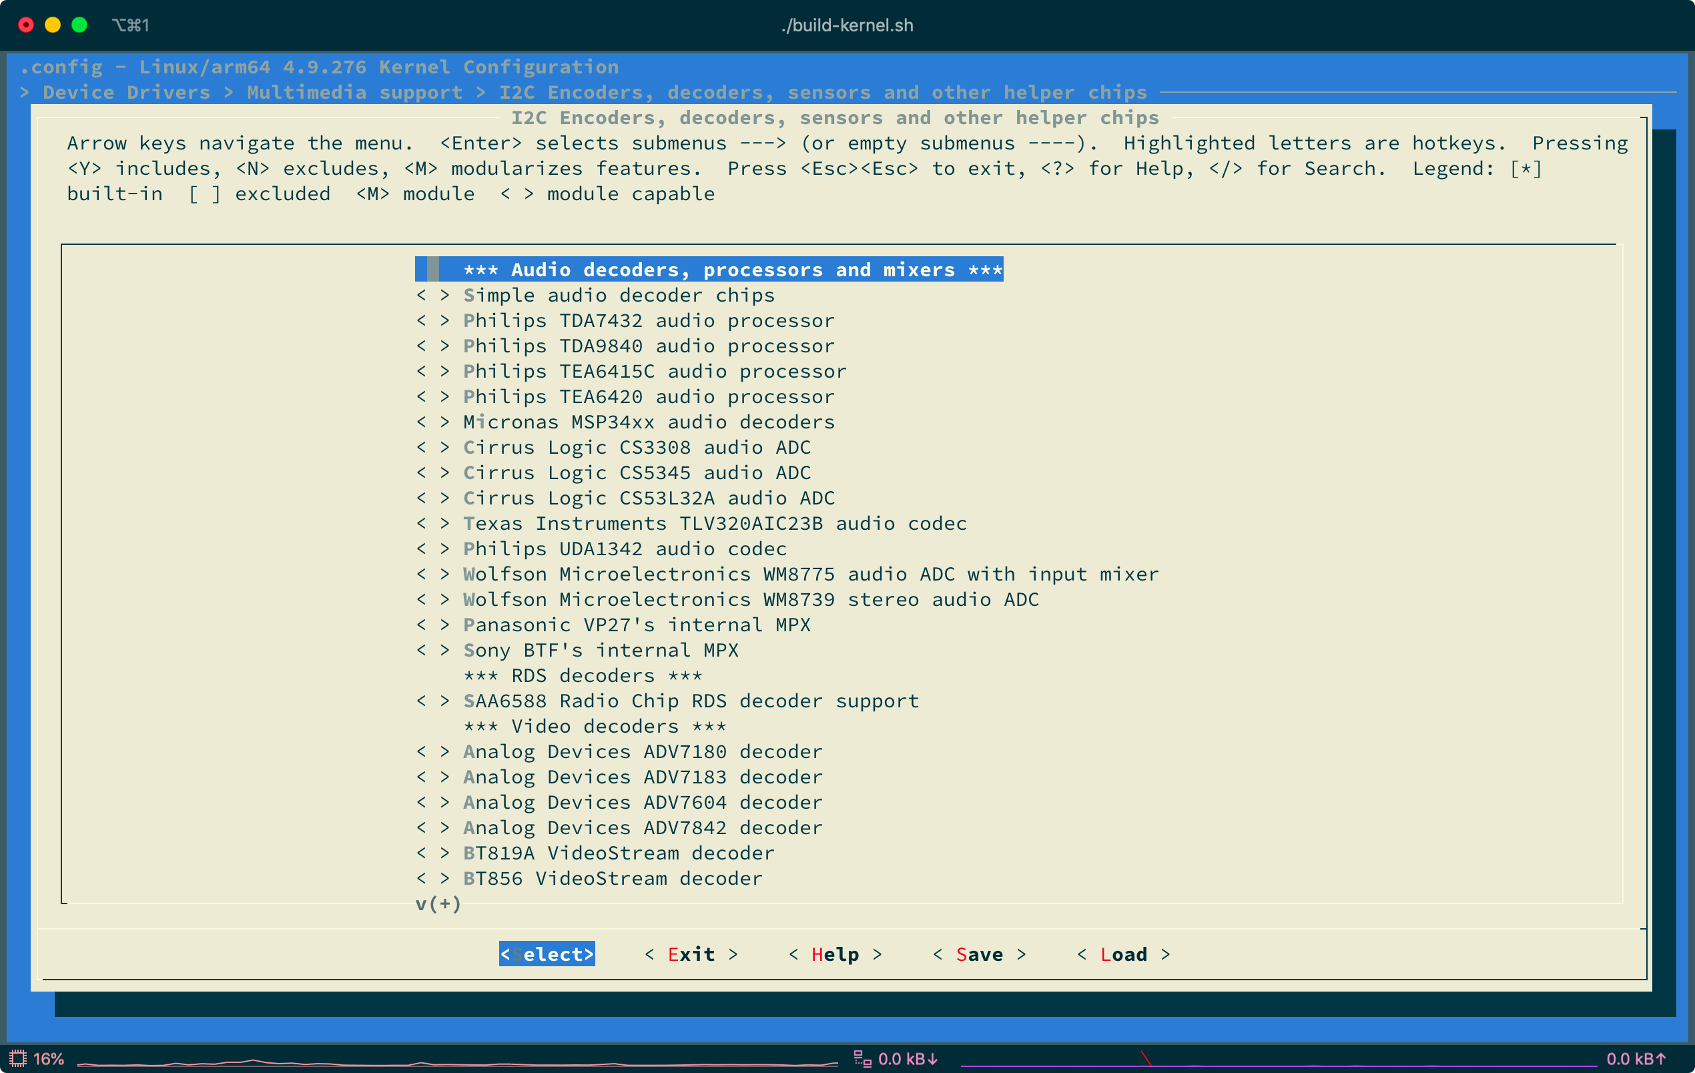This screenshot has width=1695, height=1073.
Task: Click the yellow minimize window button
Action: 53,25
